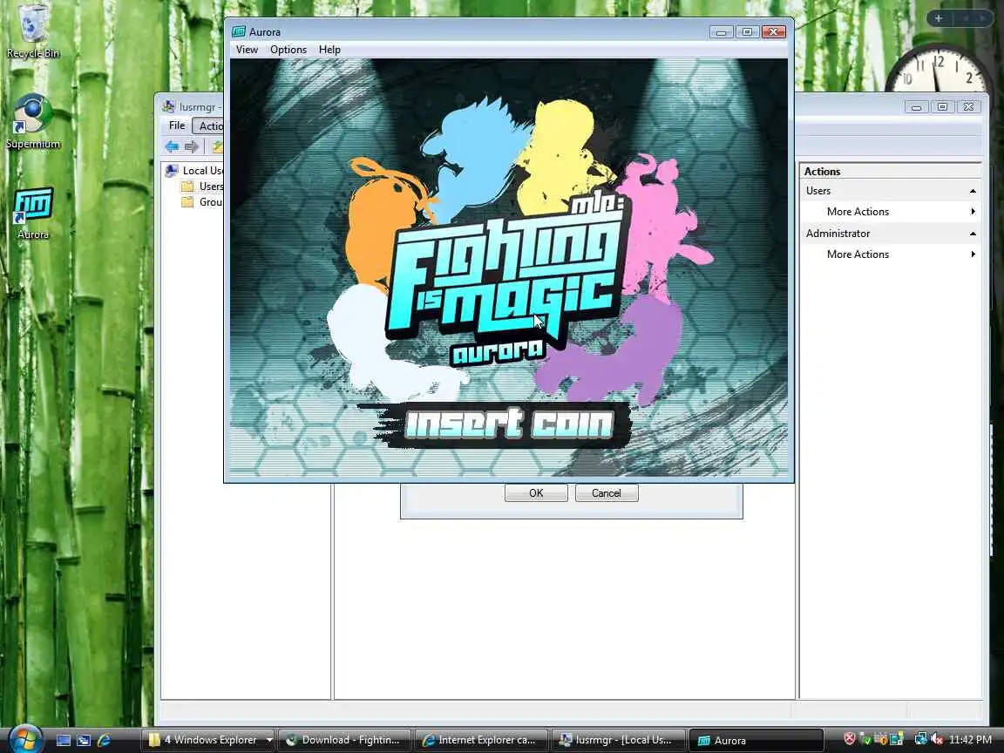
Task: Select the Local Users root node
Action: [x=195, y=170]
